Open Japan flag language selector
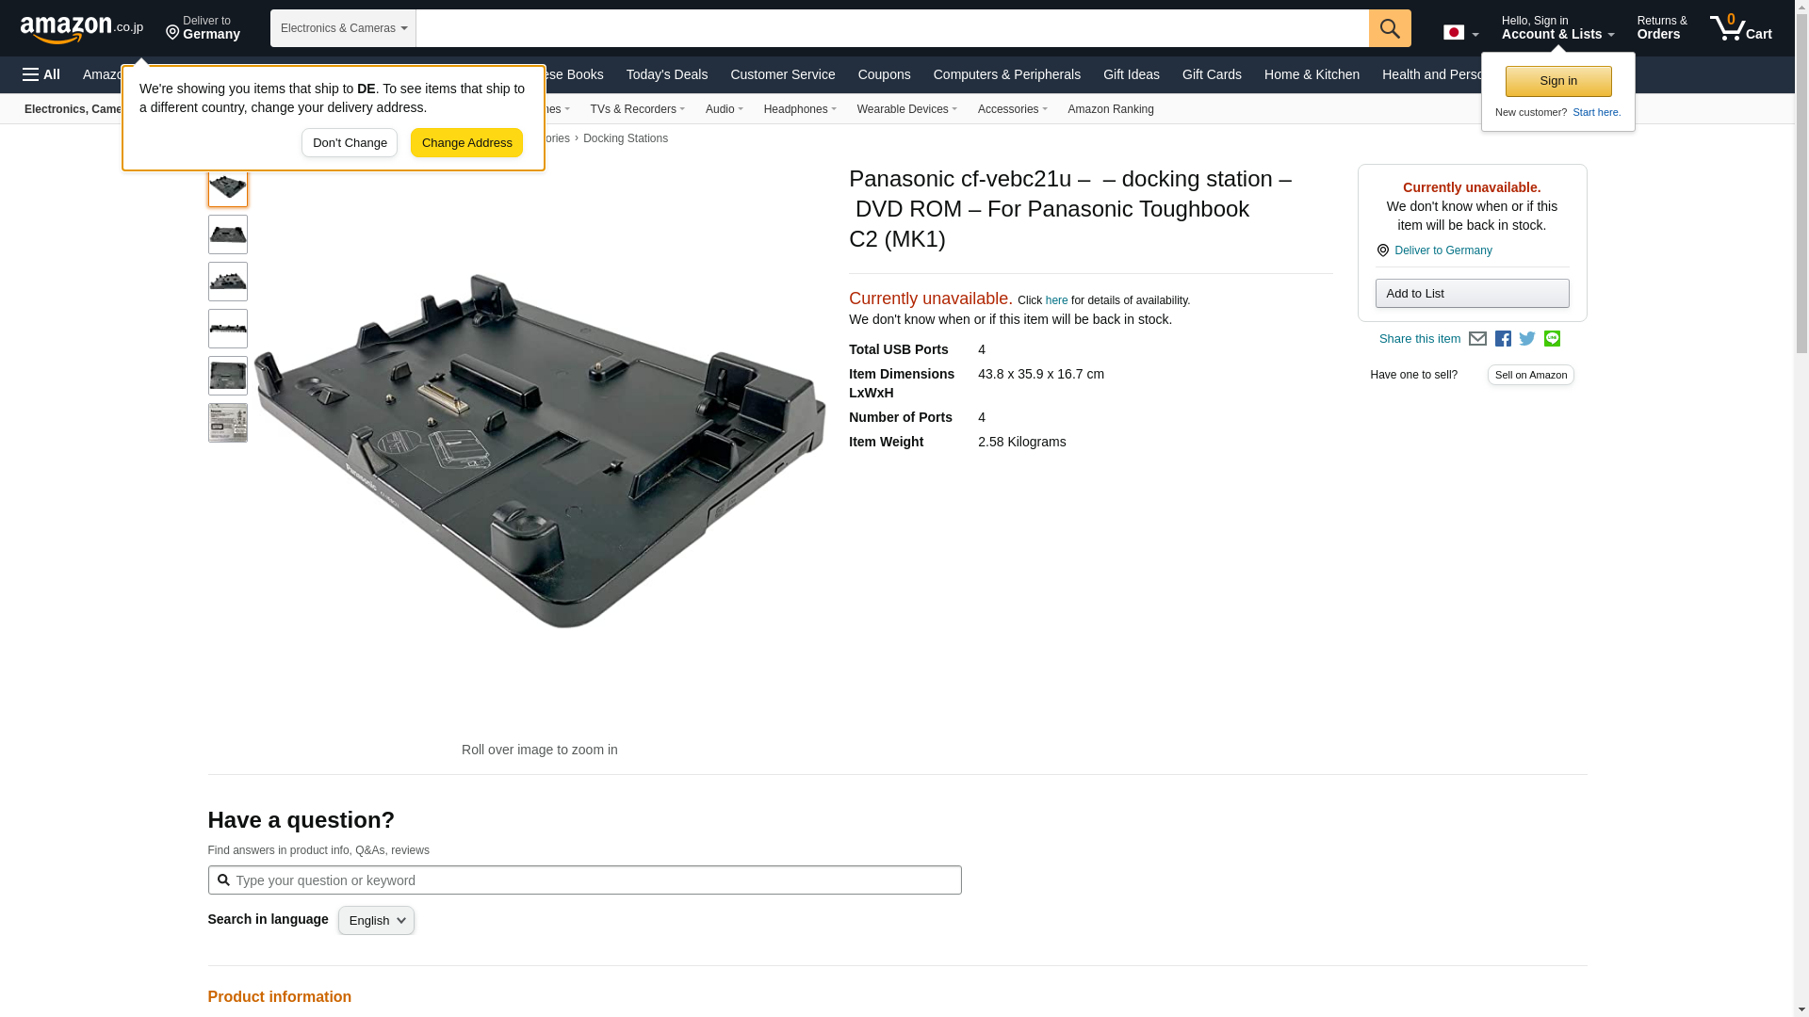The image size is (1809, 1017). pos(1460,33)
